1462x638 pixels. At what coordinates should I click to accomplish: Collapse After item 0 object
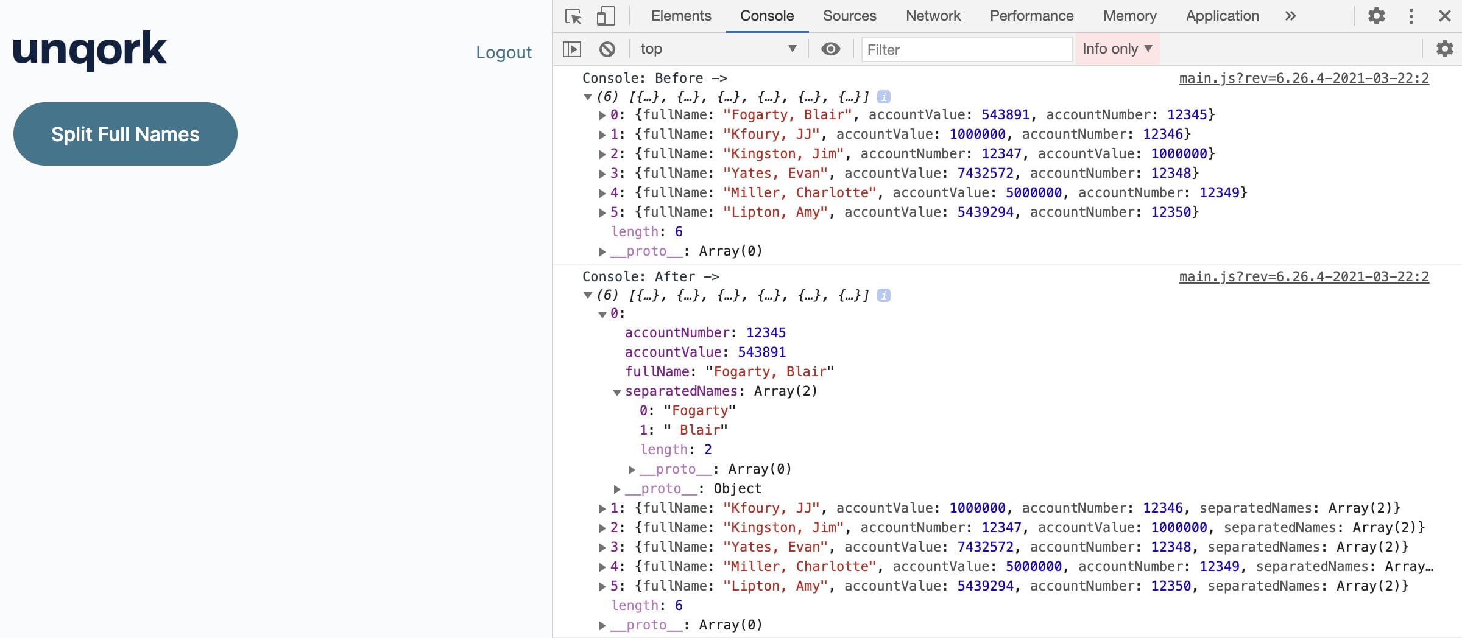[602, 314]
